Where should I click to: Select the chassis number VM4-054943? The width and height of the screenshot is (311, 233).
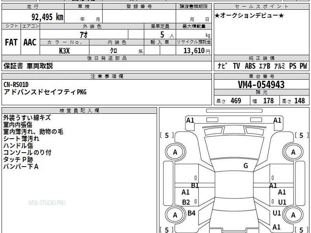[x=261, y=85]
